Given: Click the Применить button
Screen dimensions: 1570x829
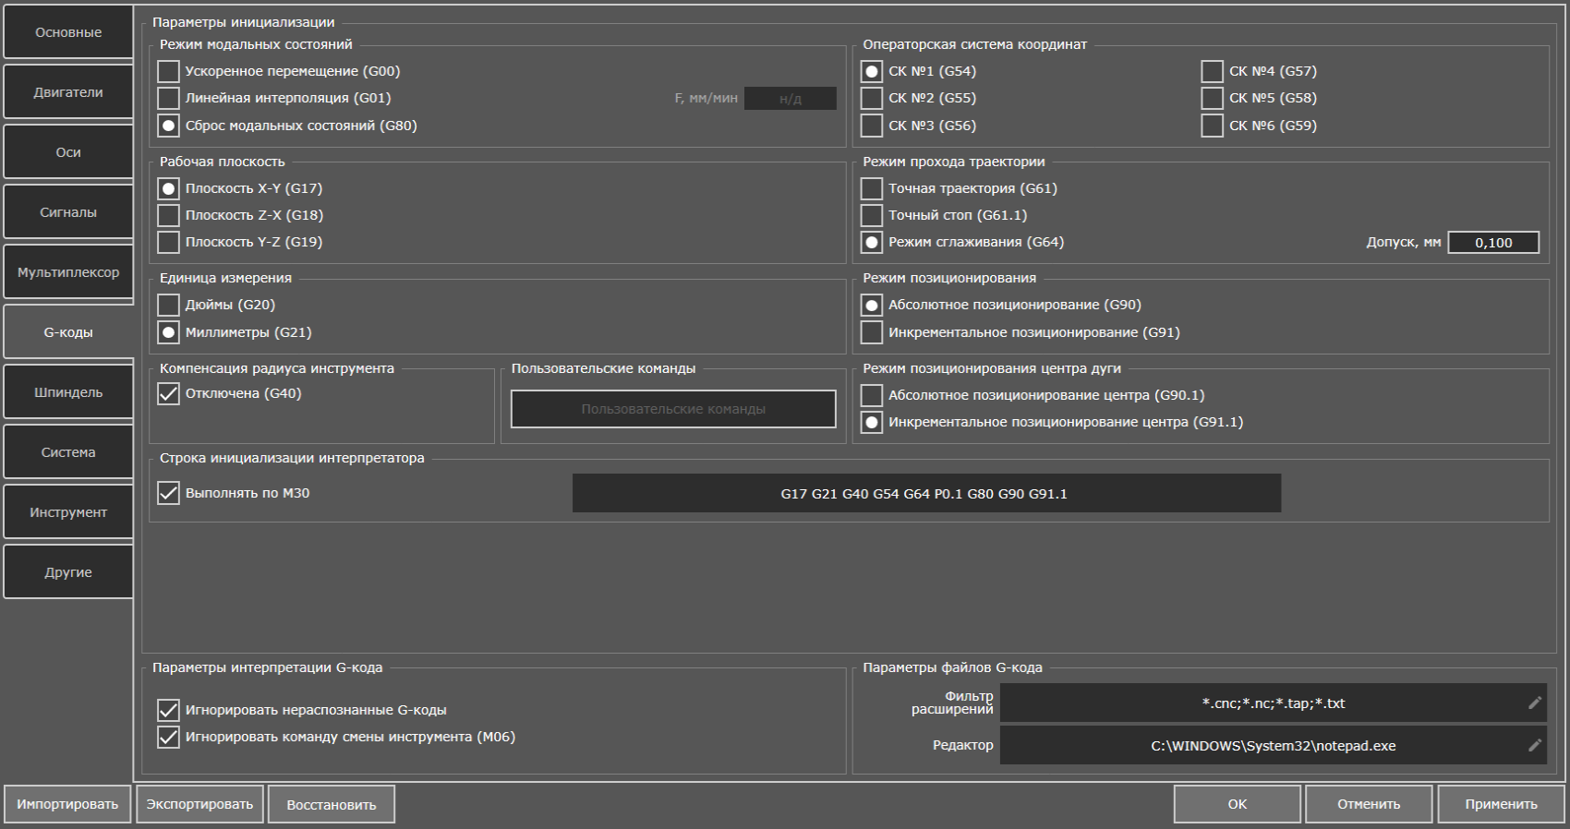Looking at the screenshot, I should pos(1501,804).
